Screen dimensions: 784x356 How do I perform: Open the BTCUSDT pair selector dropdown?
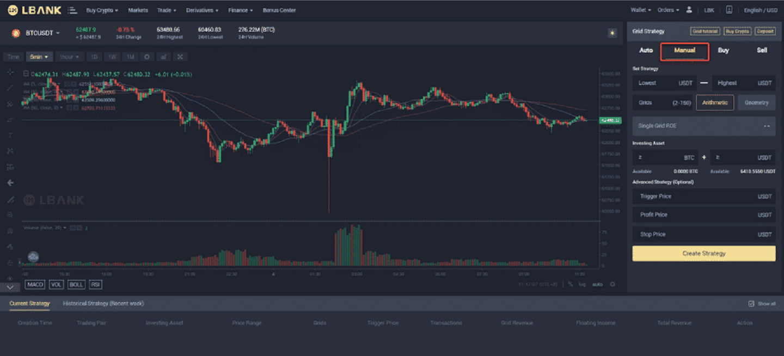coord(38,32)
